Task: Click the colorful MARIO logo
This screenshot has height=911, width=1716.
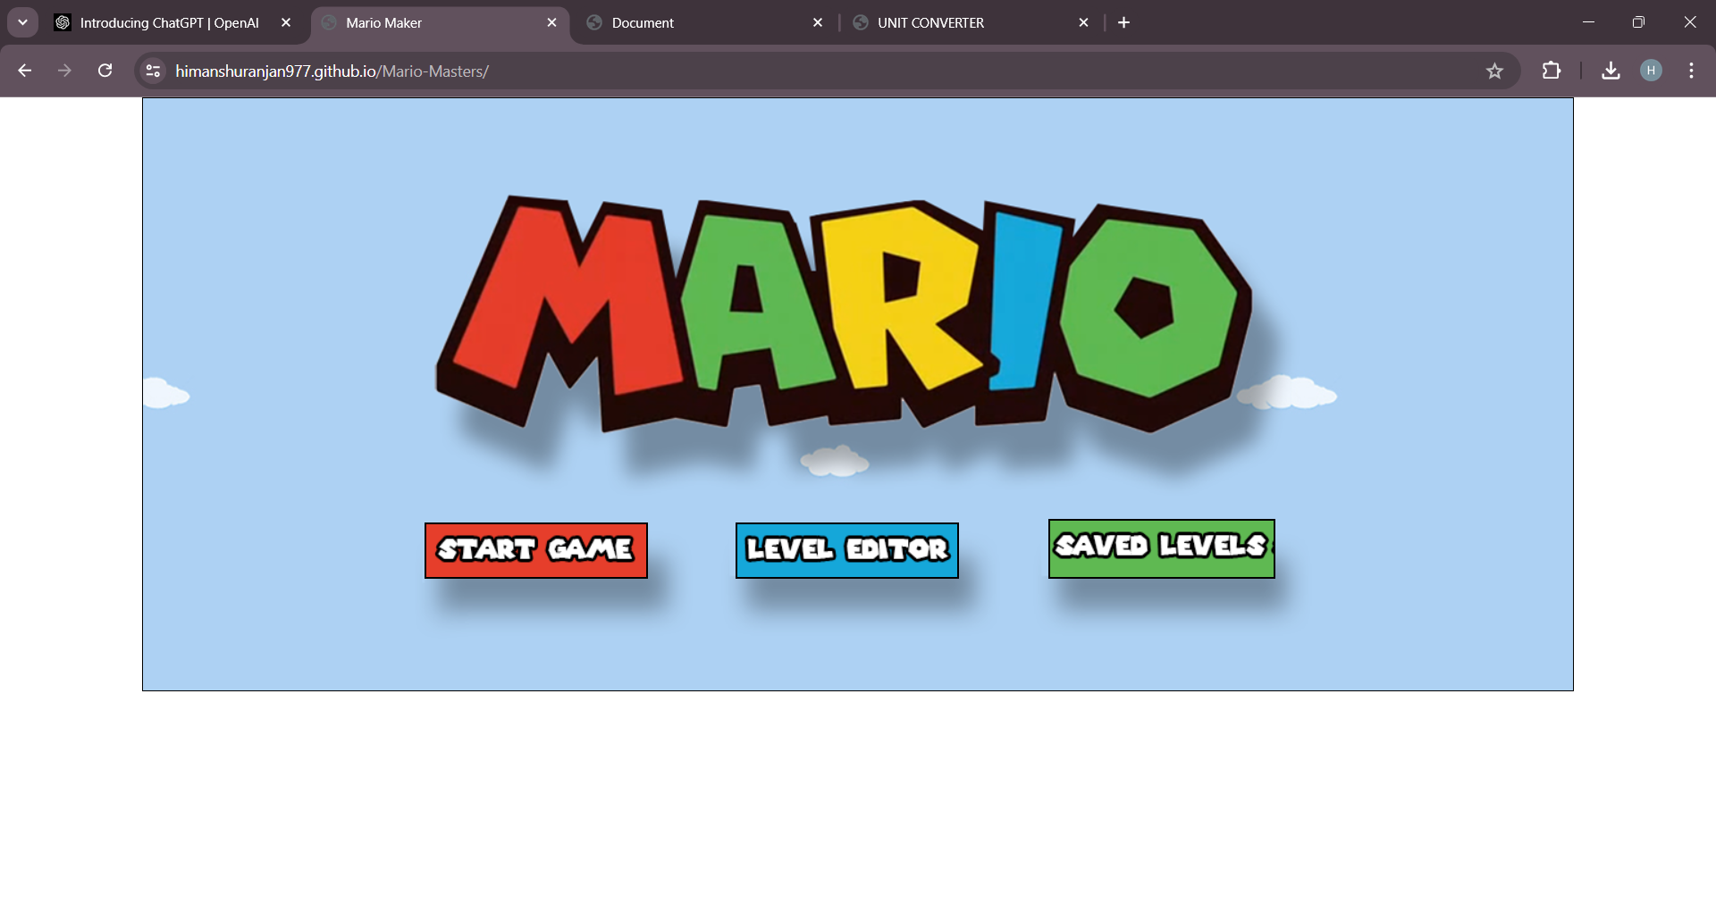Action: [844, 313]
